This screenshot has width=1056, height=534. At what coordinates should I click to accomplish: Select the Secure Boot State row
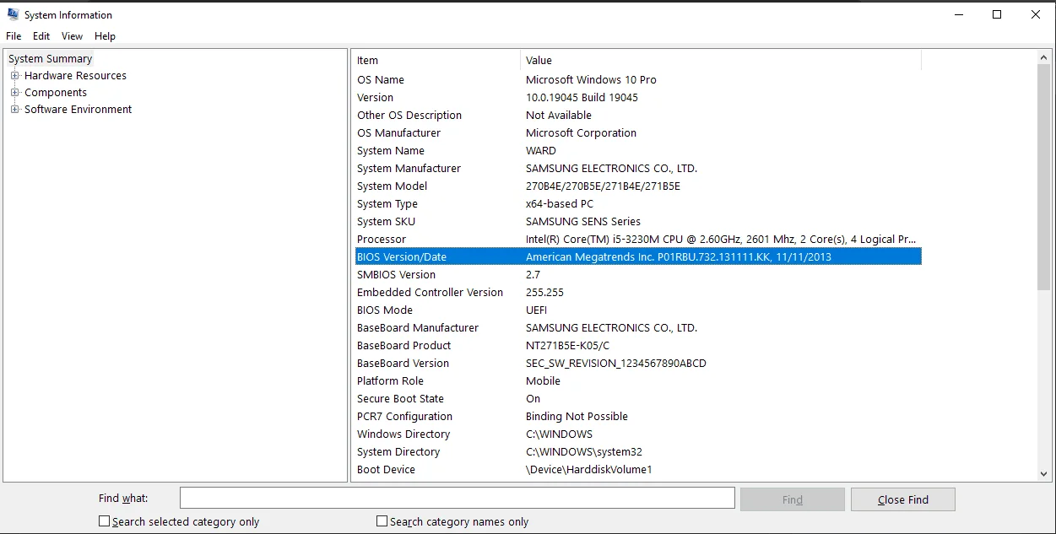[638, 398]
